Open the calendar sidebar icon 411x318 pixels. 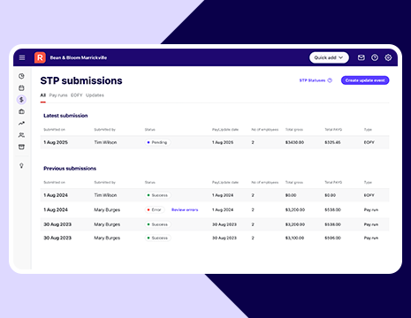(x=21, y=87)
